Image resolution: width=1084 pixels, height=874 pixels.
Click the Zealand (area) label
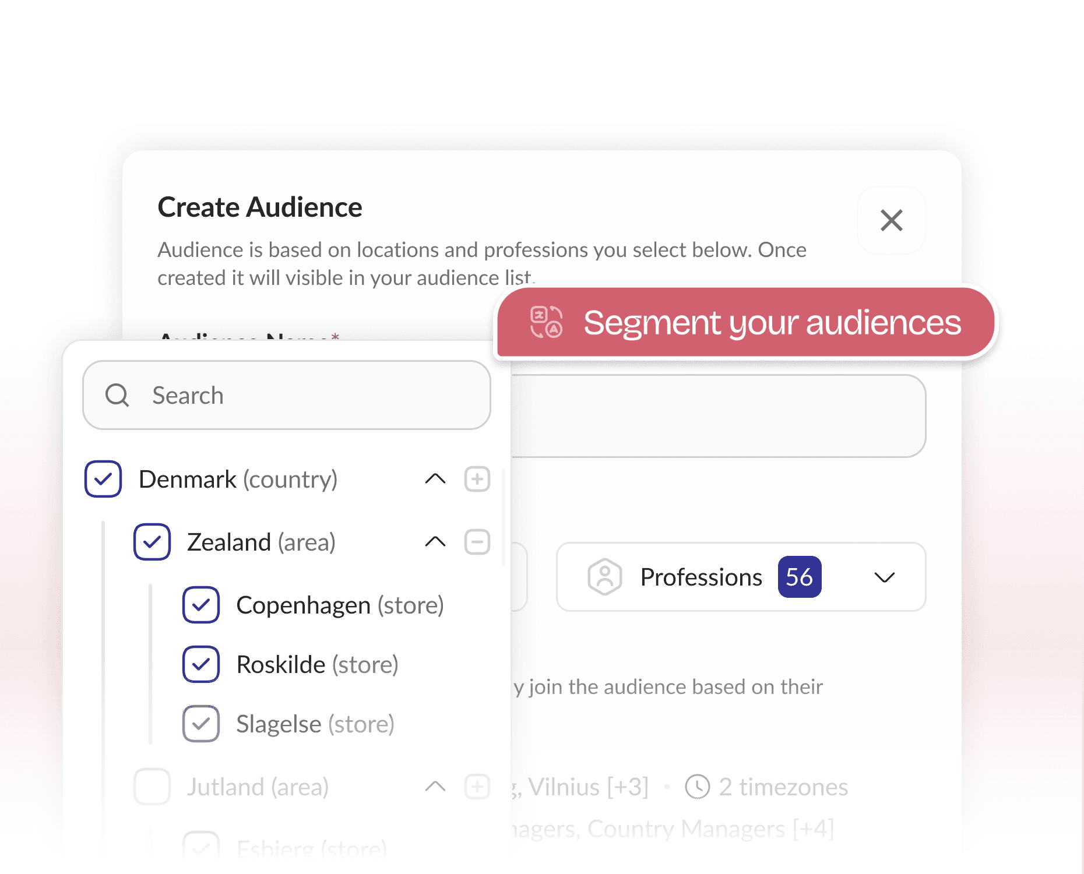261,542
